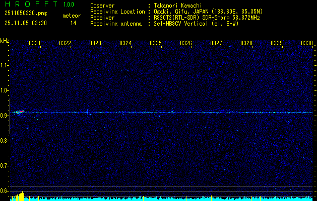Viewport: 317px width, 201px height.
Task: Click the 0323 time marker
Action: (95, 43)
